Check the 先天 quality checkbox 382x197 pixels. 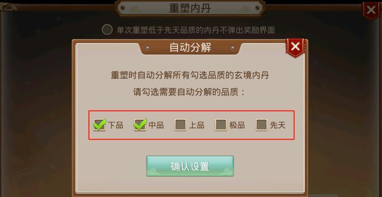[262, 125]
